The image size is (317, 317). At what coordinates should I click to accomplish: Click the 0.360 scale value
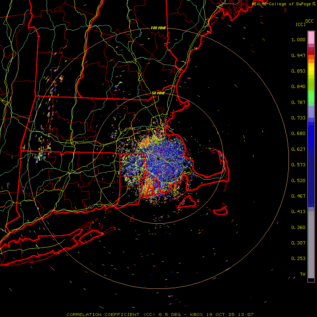pyautogui.click(x=298, y=228)
